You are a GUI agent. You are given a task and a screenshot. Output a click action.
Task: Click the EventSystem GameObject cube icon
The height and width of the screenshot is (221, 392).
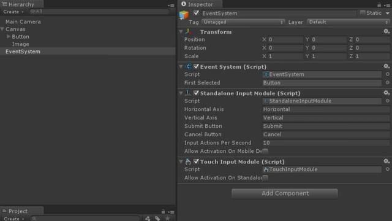[x=184, y=15]
